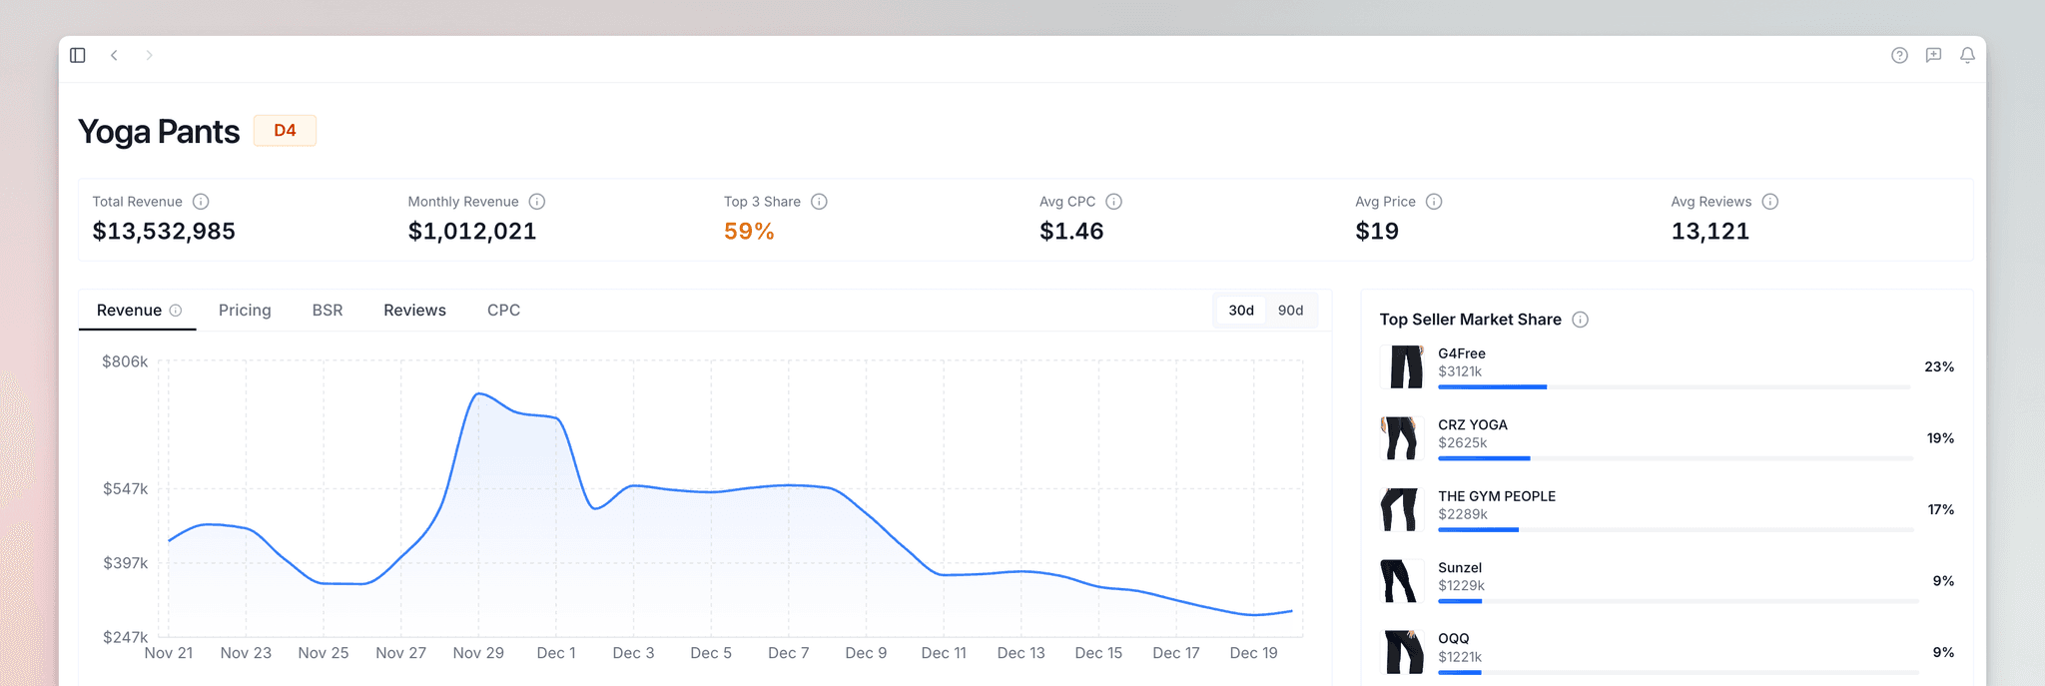The height and width of the screenshot is (686, 2045).
Task: Click the 59% top 3 share value
Action: [x=749, y=232]
